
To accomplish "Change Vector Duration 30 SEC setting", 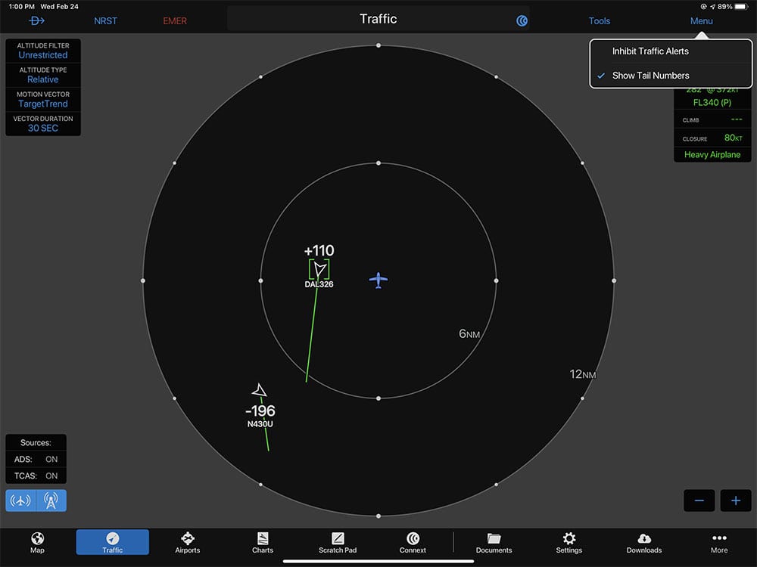I will coord(43,123).
